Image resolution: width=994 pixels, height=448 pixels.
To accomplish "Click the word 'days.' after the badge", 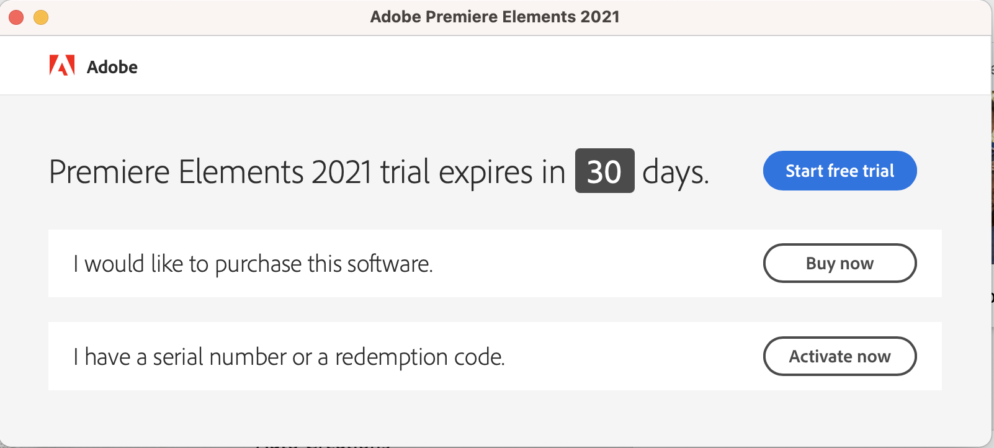I will (x=675, y=172).
